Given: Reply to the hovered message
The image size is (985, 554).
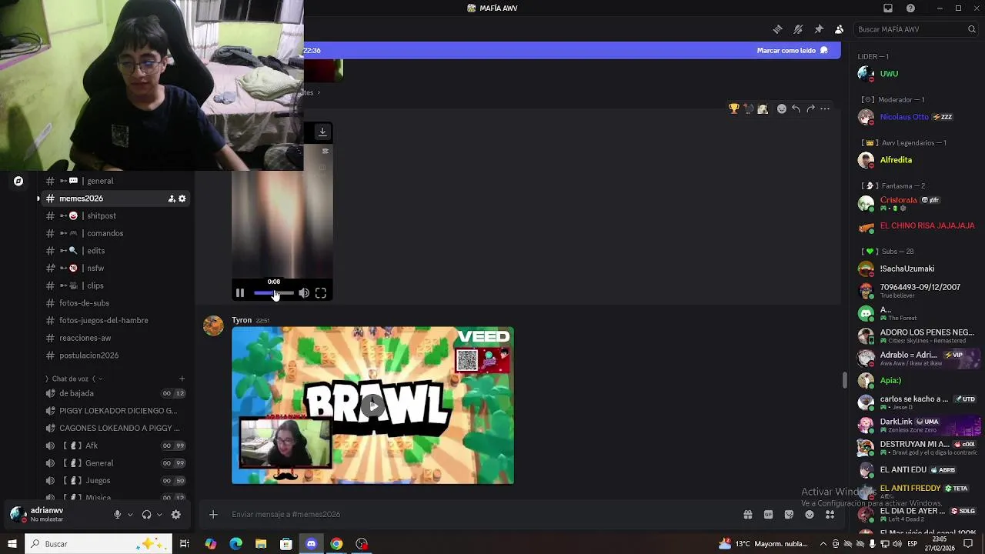Looking at the screenshot, I should click(796, 108).
